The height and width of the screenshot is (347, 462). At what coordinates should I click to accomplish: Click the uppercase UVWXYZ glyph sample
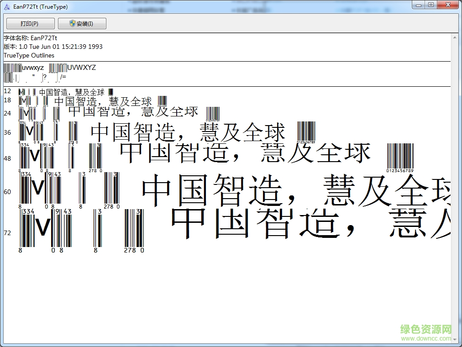pyautogui.click(x=81, y=67)
